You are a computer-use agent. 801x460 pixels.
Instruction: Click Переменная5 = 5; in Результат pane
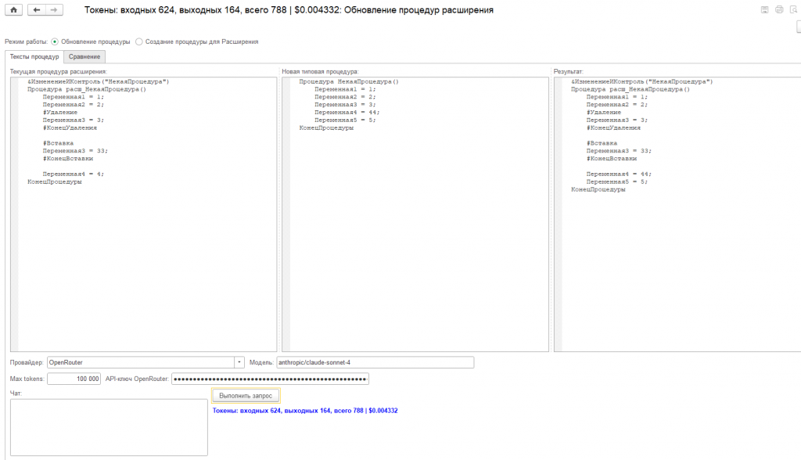coord(616,182)
